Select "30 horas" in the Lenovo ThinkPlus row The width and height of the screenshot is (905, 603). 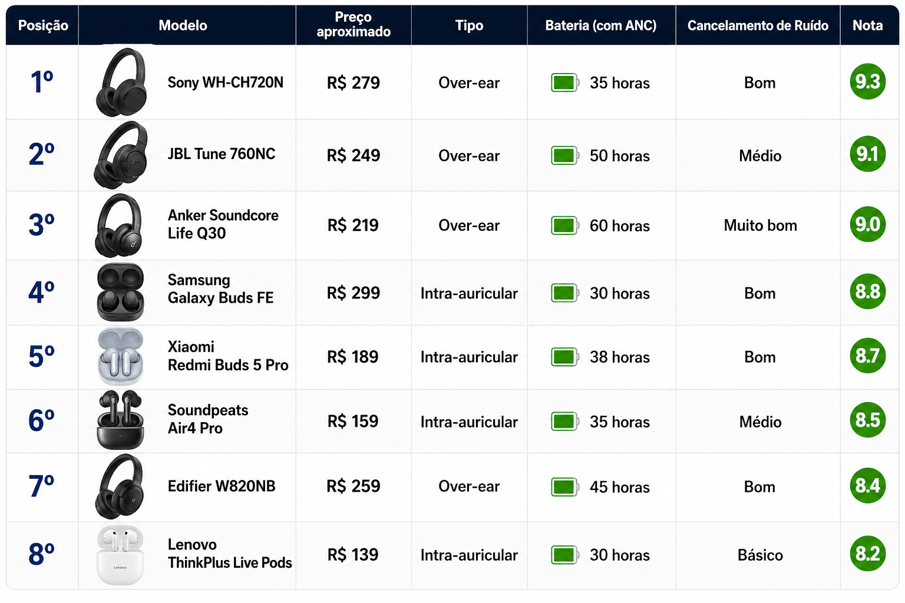pos(620,555)
